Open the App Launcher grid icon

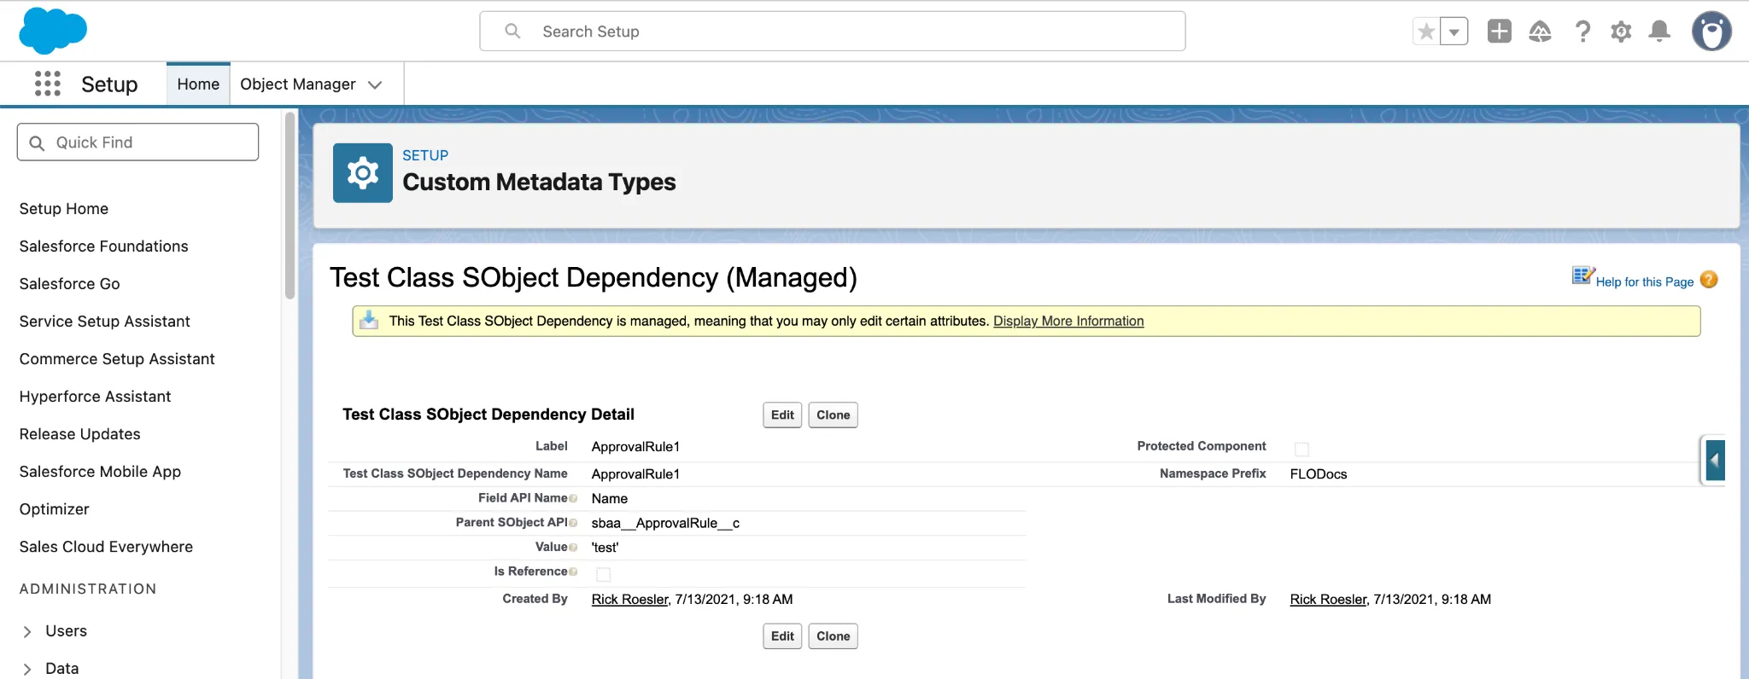point(48,84)
